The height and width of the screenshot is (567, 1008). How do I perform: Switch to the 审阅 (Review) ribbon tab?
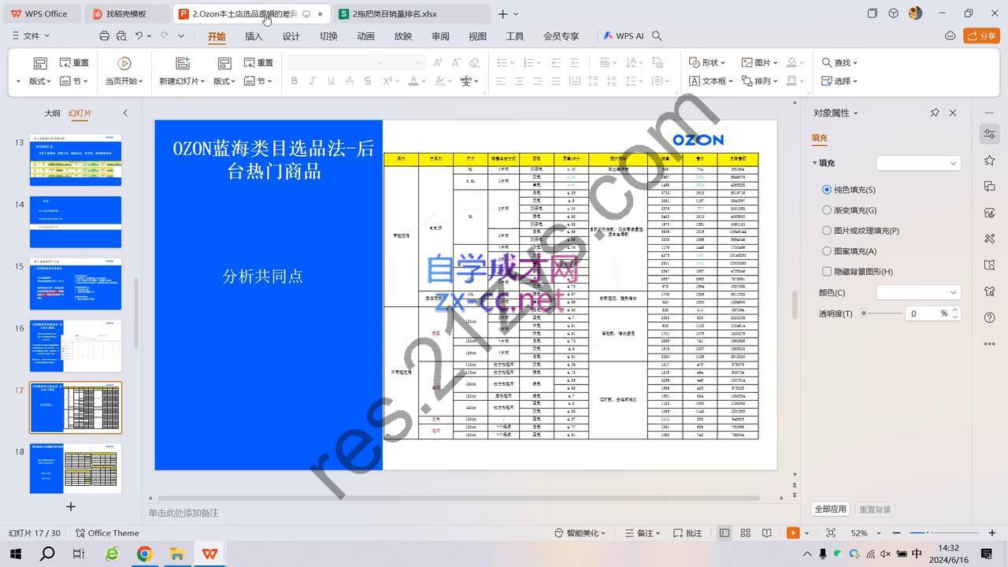[440, 36]
